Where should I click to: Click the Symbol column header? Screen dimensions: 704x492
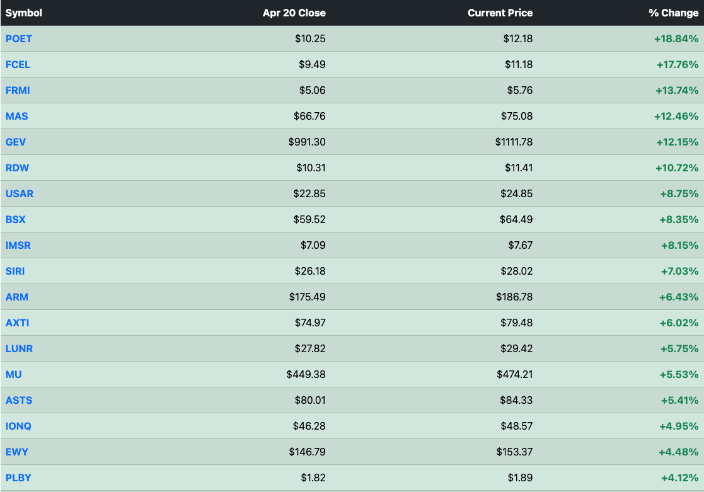[x=24, y=13]
